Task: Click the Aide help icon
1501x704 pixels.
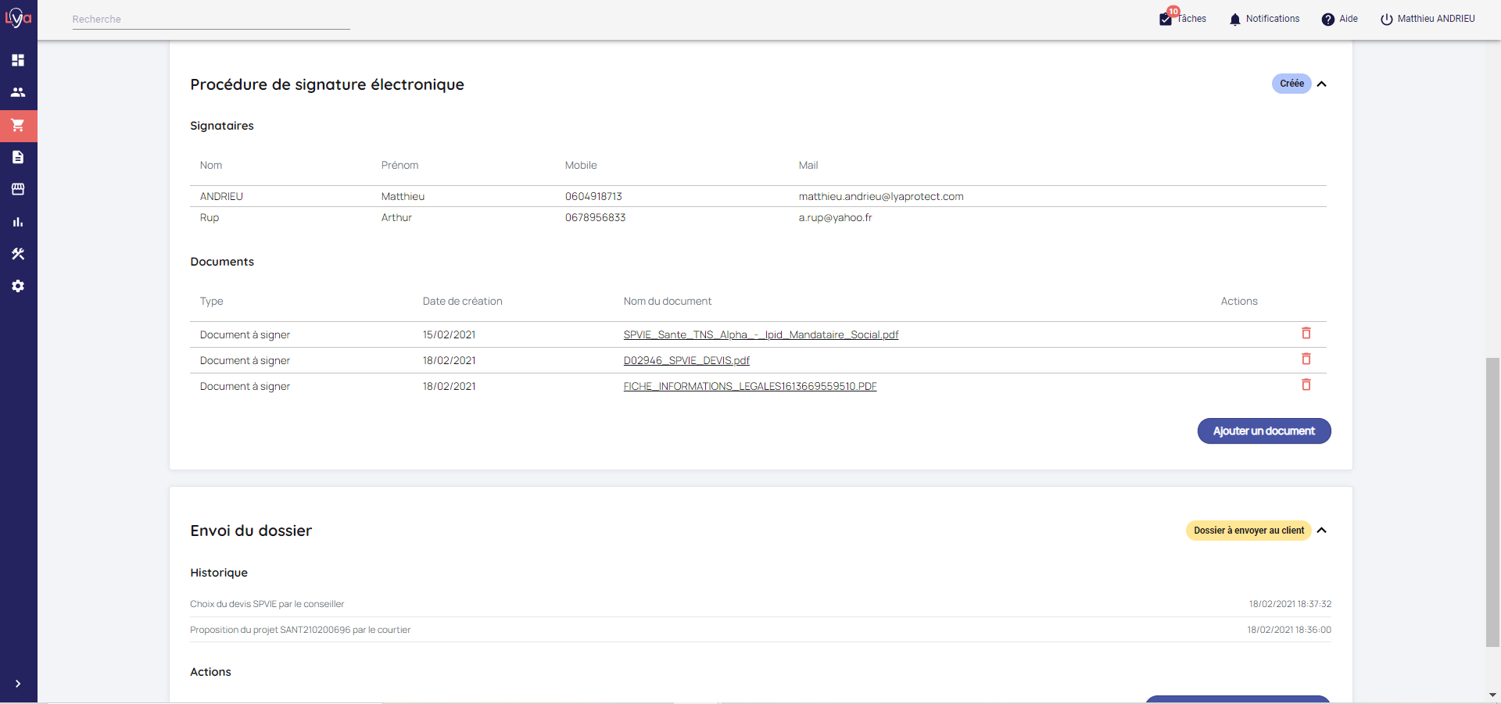Action: tap(1328, 20)
